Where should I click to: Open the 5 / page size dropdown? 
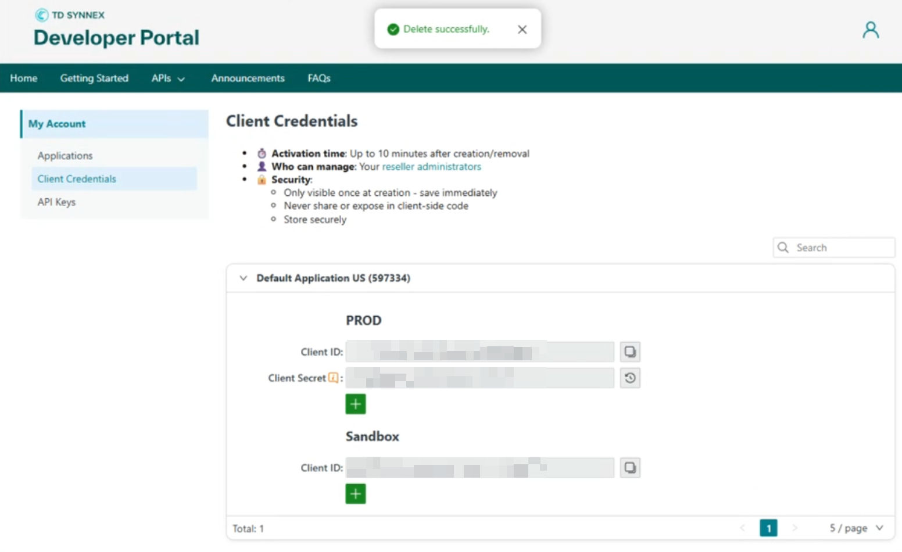[856, 528]
